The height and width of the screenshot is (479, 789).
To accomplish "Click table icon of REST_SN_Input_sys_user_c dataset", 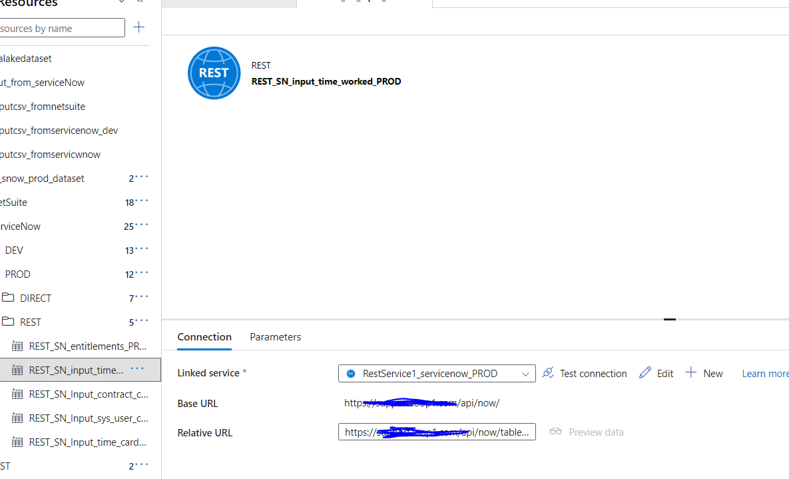I will point(17,418).
